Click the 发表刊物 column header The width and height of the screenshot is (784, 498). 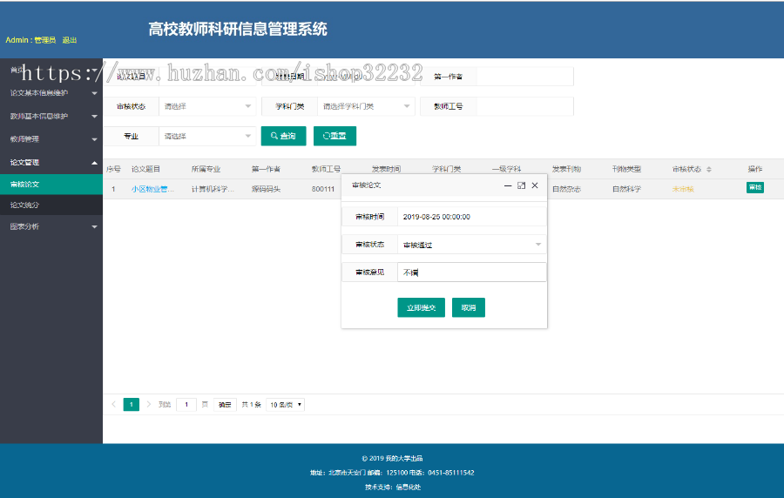click(x=566, y=169)
